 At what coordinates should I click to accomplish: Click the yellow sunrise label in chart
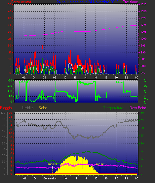coord(52,164)
